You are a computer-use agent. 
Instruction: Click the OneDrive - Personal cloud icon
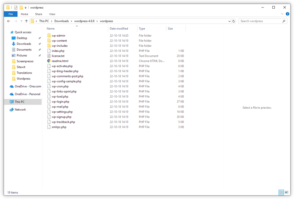click(x=11, y=94)
